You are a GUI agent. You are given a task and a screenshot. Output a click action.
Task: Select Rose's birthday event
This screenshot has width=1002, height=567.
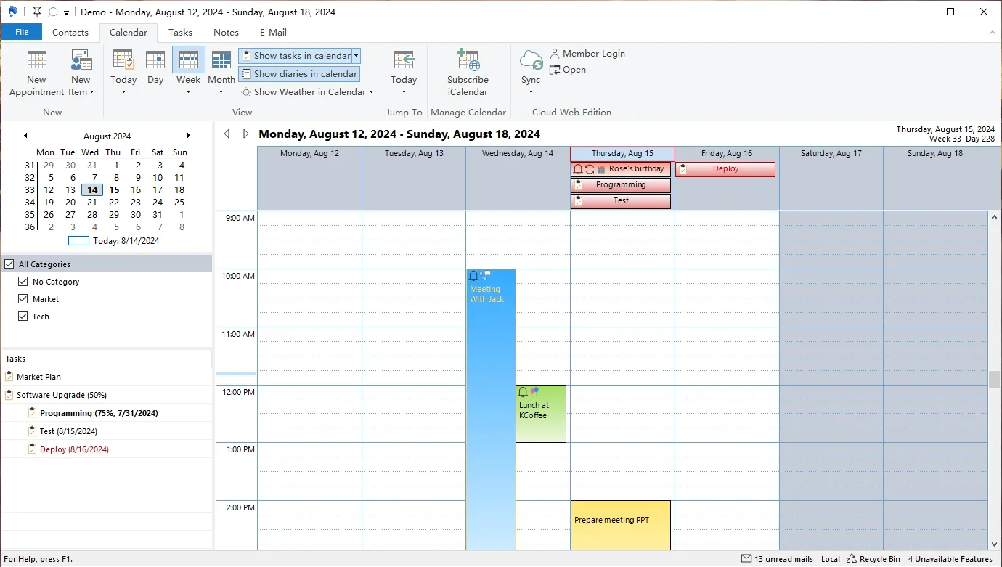pyautogui.click(x=621, y=169)
